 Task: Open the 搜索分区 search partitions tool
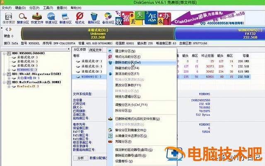(23, 18)
